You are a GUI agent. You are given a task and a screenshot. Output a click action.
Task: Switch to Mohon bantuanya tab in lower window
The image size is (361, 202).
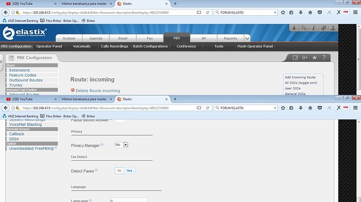86,99
